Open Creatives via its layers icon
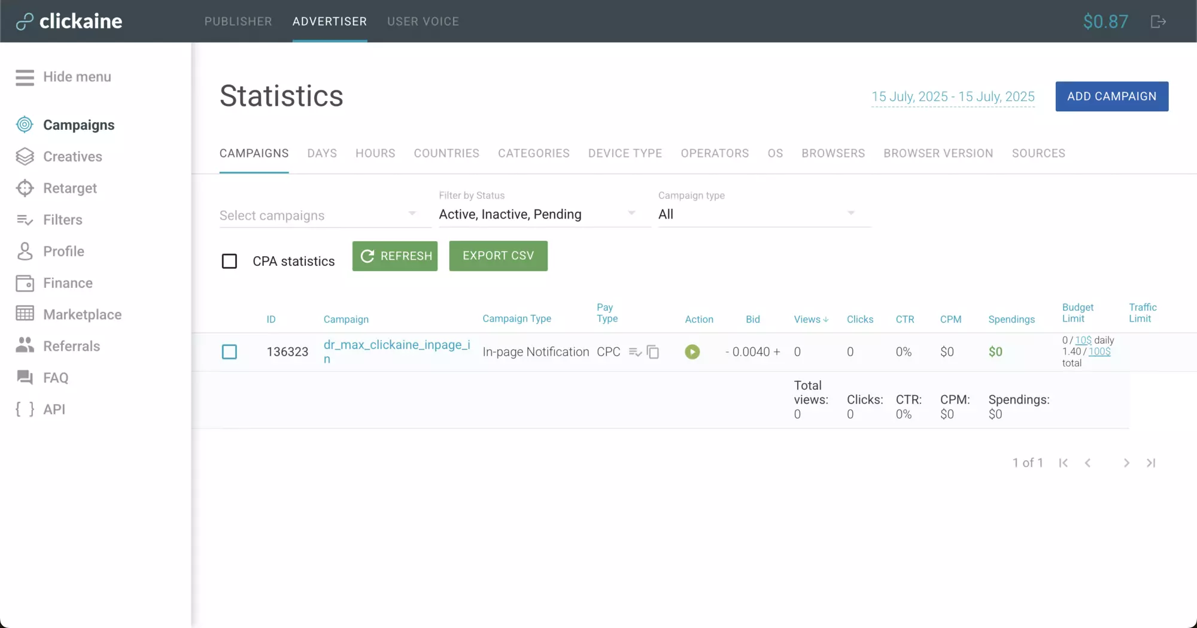The height and width of the screenshot is (628, 1197). [x=25, y=156]
